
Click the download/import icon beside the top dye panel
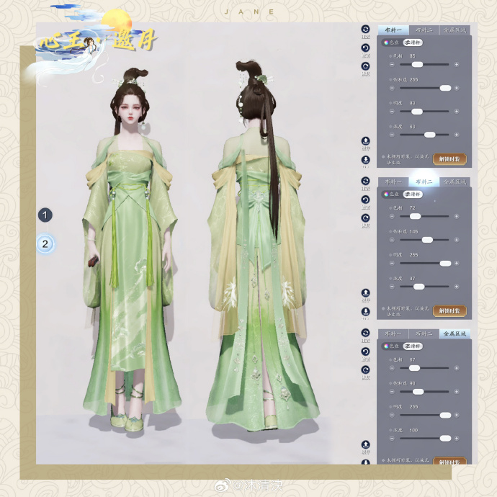(x=365, y=159)
